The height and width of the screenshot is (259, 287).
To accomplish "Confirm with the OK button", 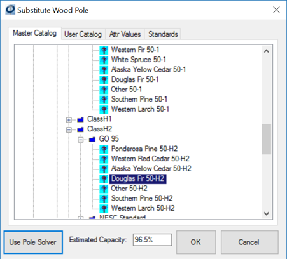I will point(196,242).
